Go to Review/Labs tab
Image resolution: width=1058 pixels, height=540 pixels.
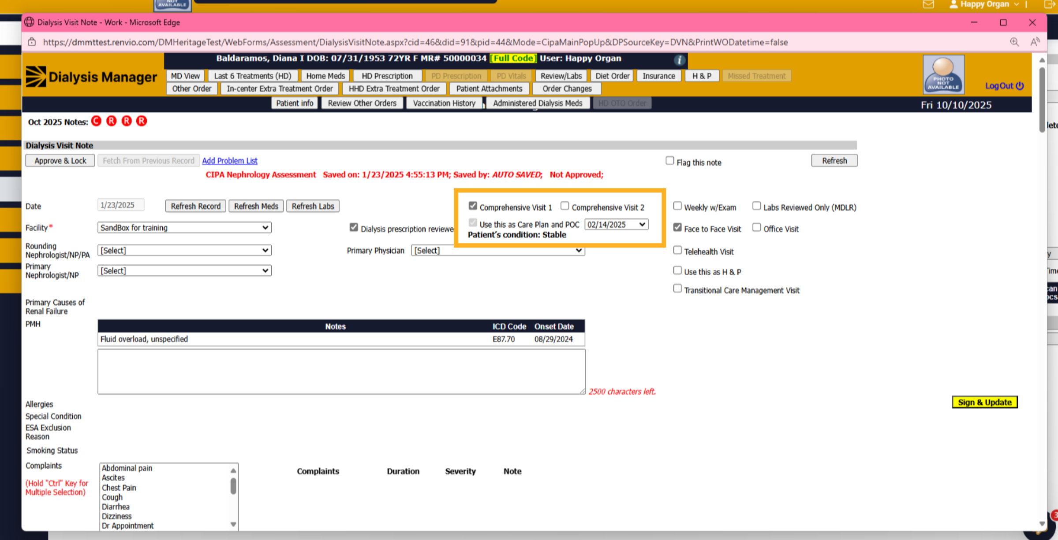(x=561, y=76)
